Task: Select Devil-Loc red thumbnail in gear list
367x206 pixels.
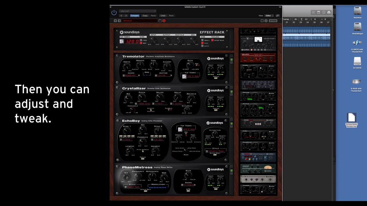Action: click(x=258, y=58)
